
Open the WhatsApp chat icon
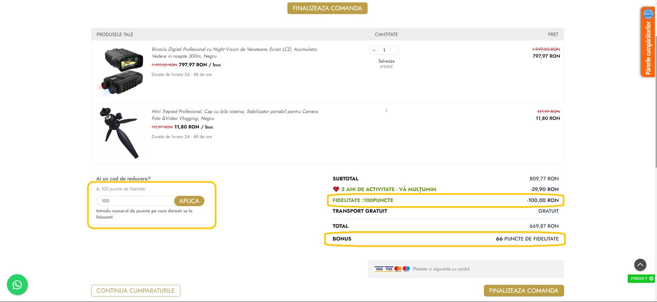[17, 284]
